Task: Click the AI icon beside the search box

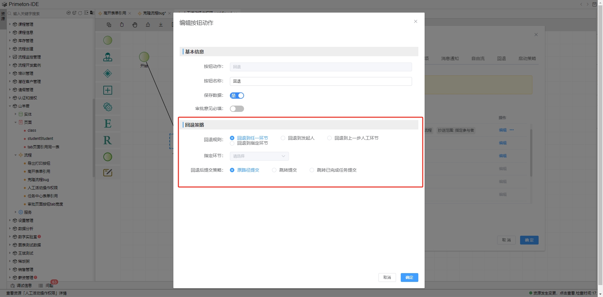Action: [x=68, y=13]
